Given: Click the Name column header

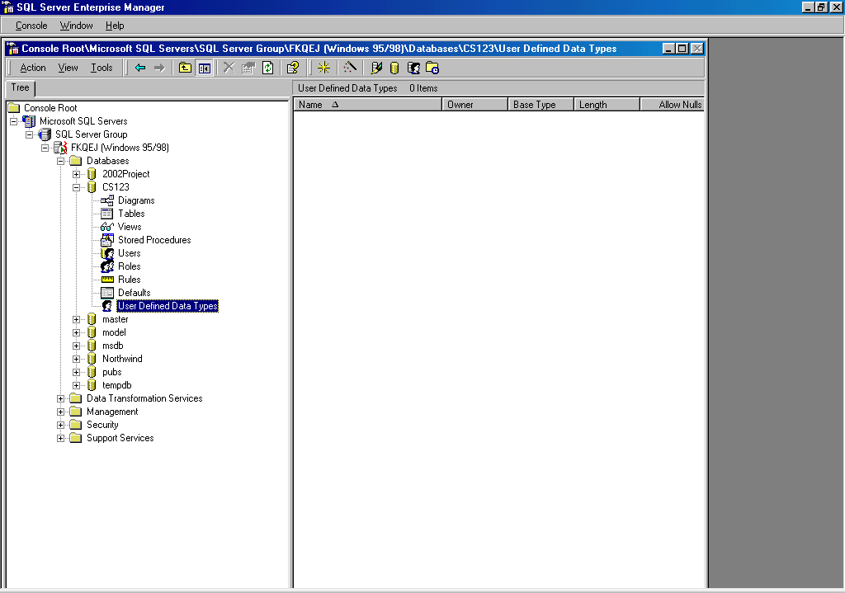Looking at the screenshot, I should tap(367, 105).
